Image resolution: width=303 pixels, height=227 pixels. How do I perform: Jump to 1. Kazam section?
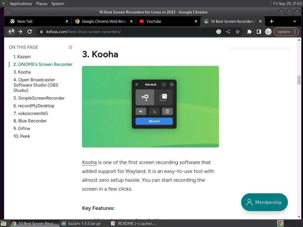point(22,56)
